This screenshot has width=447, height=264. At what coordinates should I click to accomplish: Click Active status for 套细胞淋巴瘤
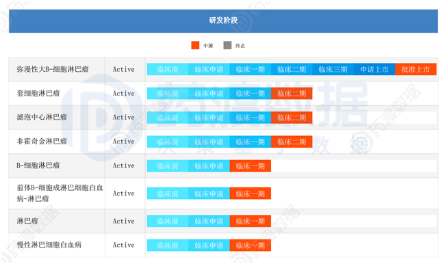tap(124, 94)
